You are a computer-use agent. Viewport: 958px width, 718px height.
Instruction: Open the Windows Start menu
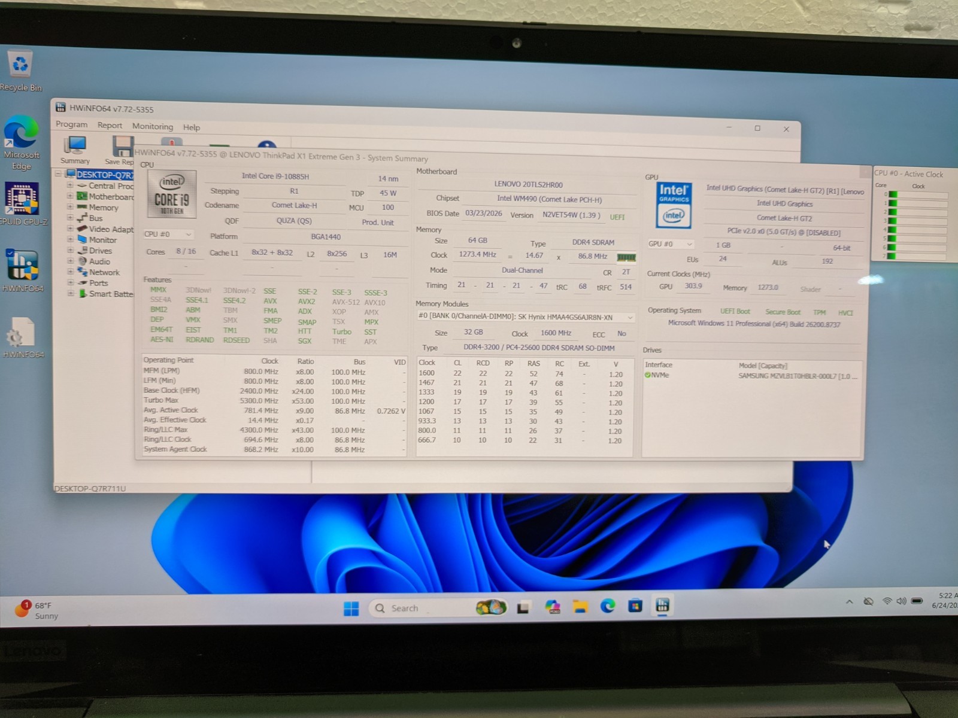click(x=351, y=609)
